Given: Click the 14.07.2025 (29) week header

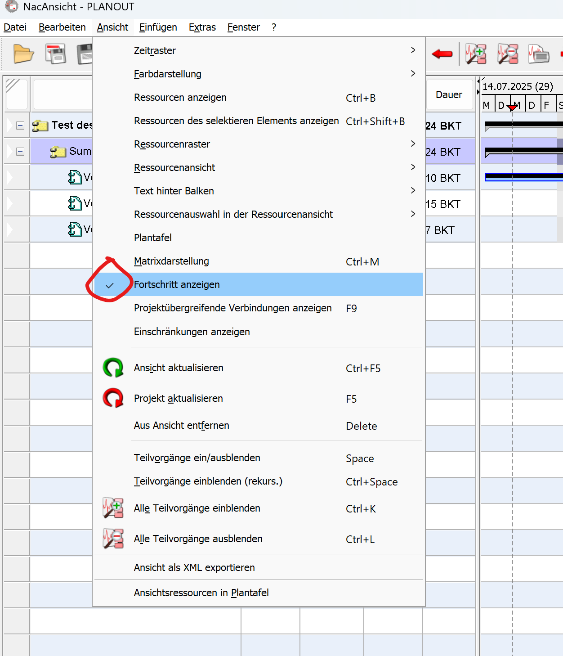Looking at the screenshot, I should point(518,86).
